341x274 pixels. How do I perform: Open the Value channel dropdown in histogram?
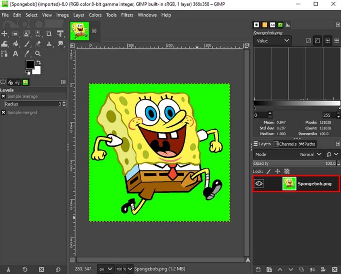point(272,40)
